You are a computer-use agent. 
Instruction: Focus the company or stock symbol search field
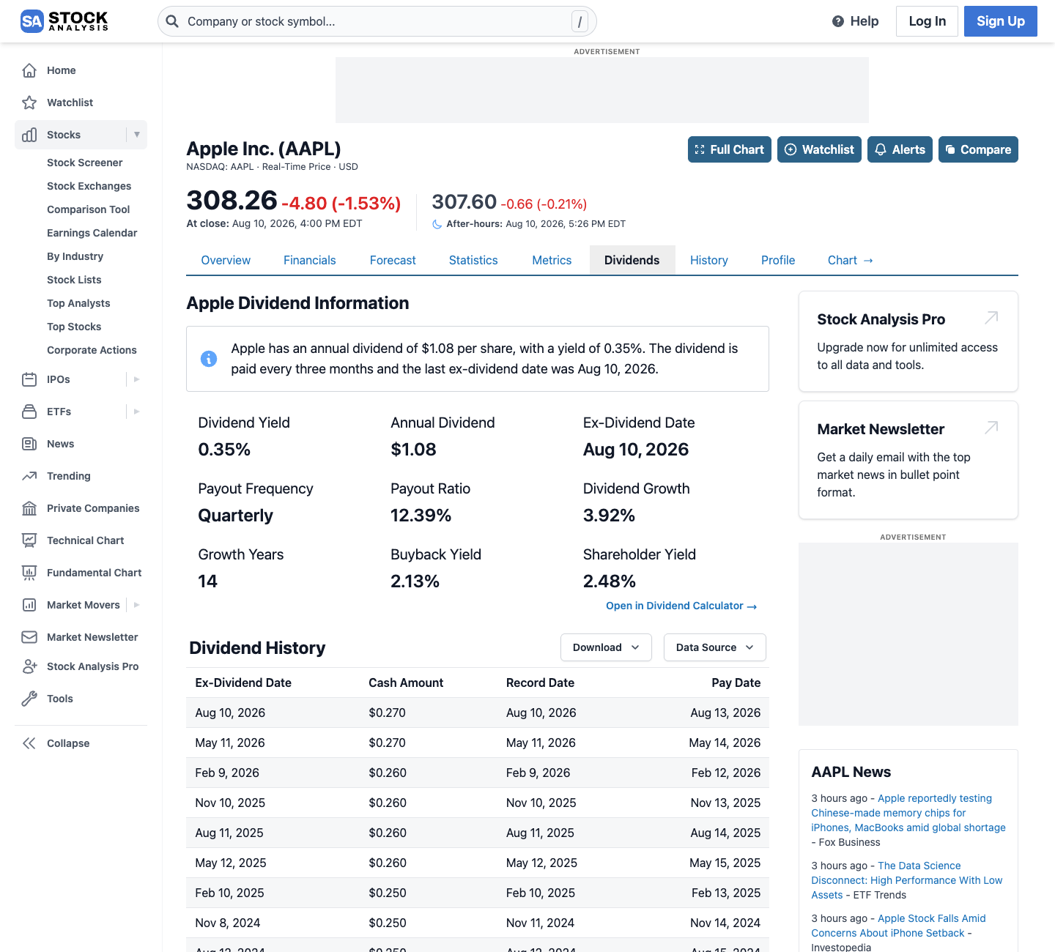pos(377,21)
